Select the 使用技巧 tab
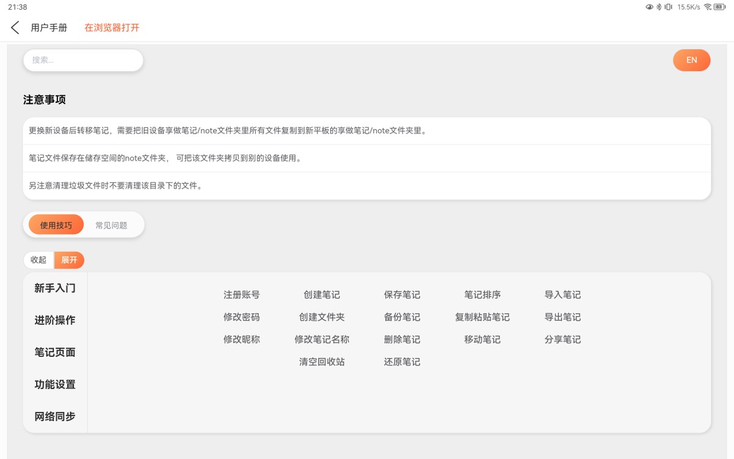The width and height of the screenshot is (734, 459). (x=55, y=224)
